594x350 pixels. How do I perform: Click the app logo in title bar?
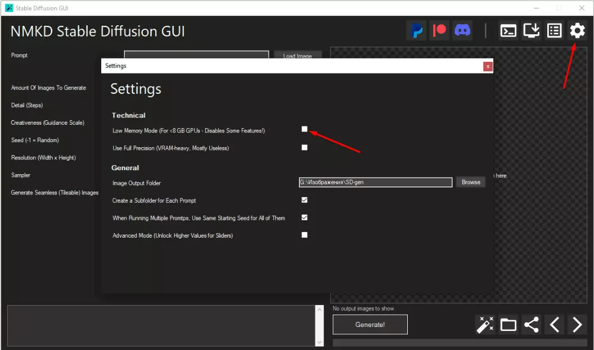click(8, 8)
